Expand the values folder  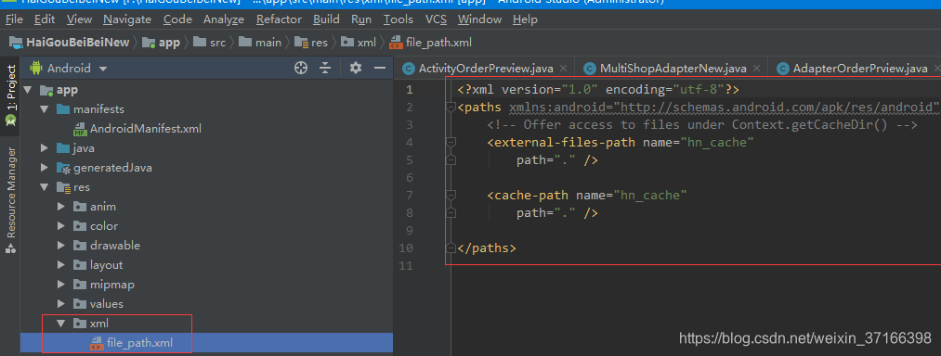(60, 304)
